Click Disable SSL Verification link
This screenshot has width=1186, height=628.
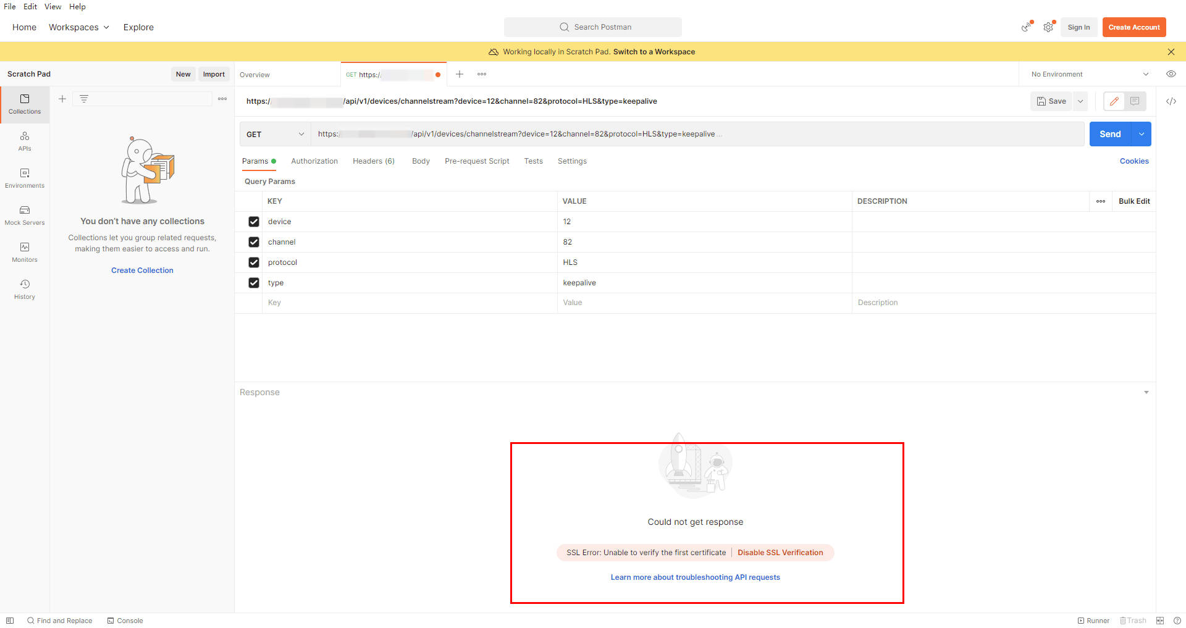pos(780,553)
